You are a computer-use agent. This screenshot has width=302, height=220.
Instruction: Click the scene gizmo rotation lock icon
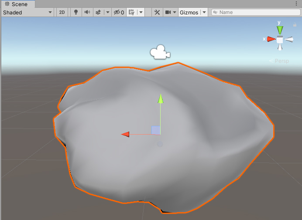[295, 25]
